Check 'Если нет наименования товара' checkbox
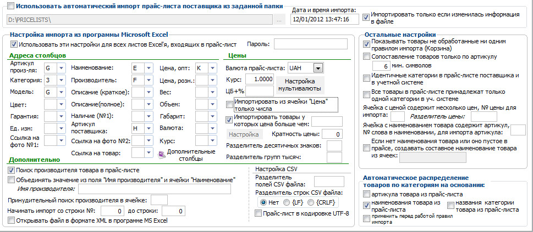Viewport: 533px width, 232px height. (x=366, y=148)
